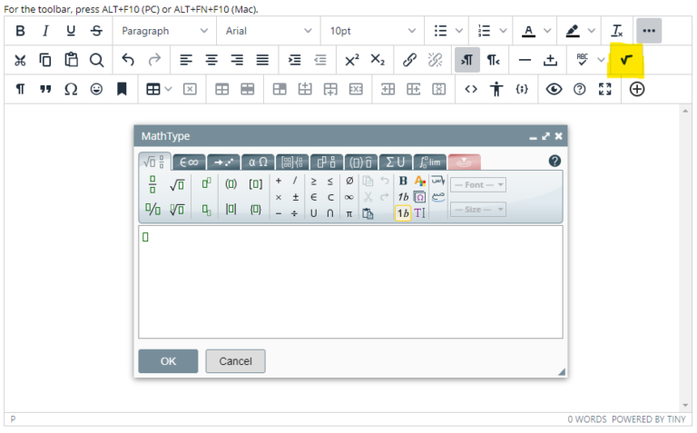Image resolution: width=697 pixels, height=433 pixels.
Task: Toggle bold formatting in the editor toolbar
Action: coord(20,31)
